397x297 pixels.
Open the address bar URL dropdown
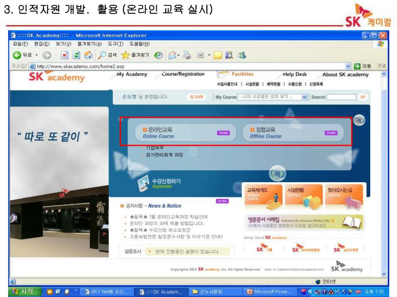[x=348, y=66]
